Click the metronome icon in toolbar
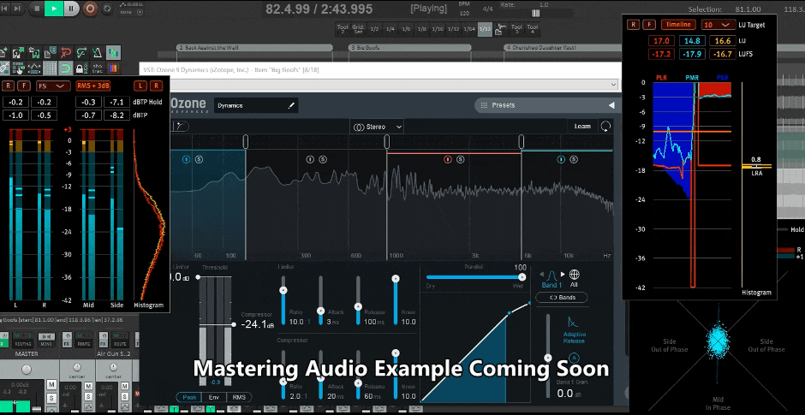Screen dimensions: 805x415 pyautogui.click(x=98, y=51)
